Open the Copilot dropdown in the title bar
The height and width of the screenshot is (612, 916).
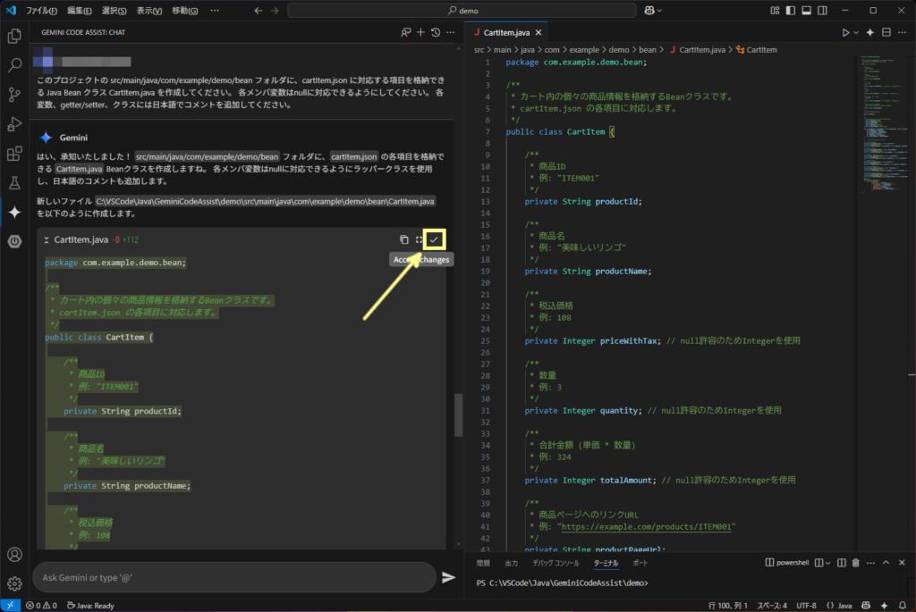click(652, 11)
